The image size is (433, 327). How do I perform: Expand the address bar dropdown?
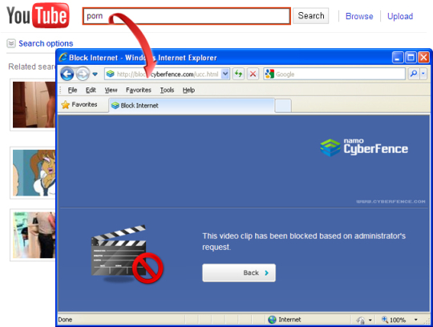tap(225, 74)
